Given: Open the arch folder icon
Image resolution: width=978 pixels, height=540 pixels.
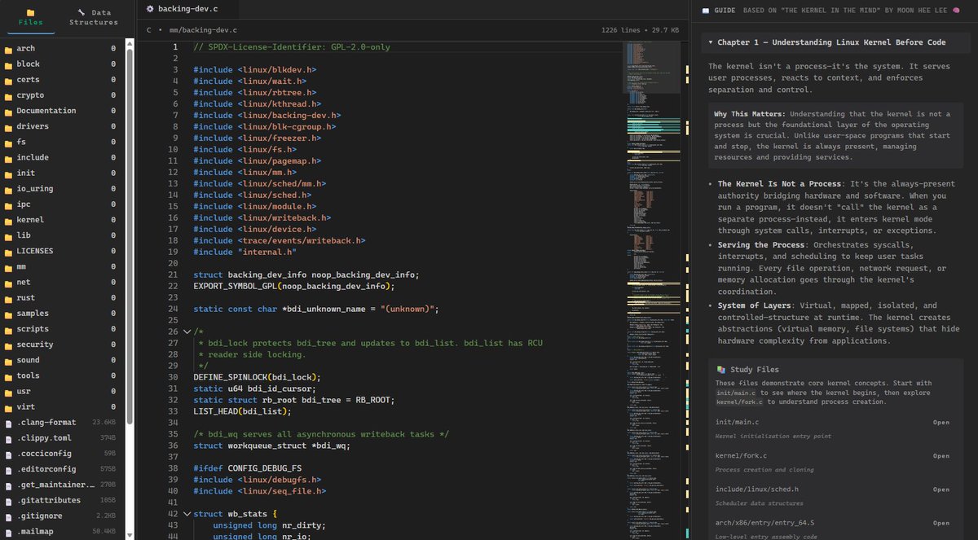Looking at the screenshot, I should [8, 49].
